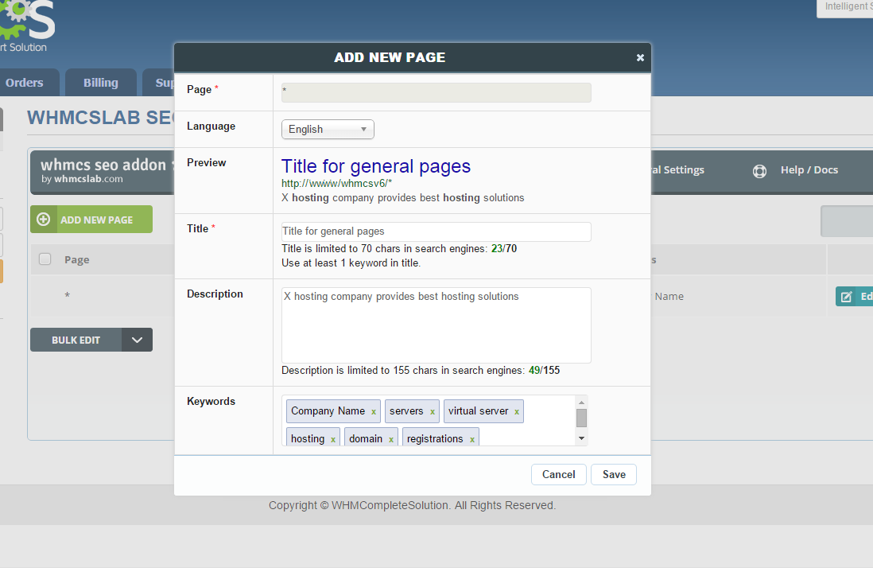
Task: Click the Help / Docs lifebuoy icon
Action: click(x=759, y=171)
